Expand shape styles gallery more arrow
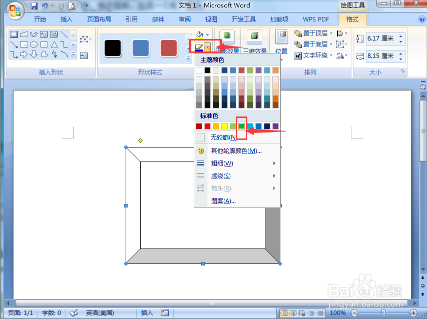The height and width of the screenshot is (319, 427). pyautogui.click(x=188, y=58)
